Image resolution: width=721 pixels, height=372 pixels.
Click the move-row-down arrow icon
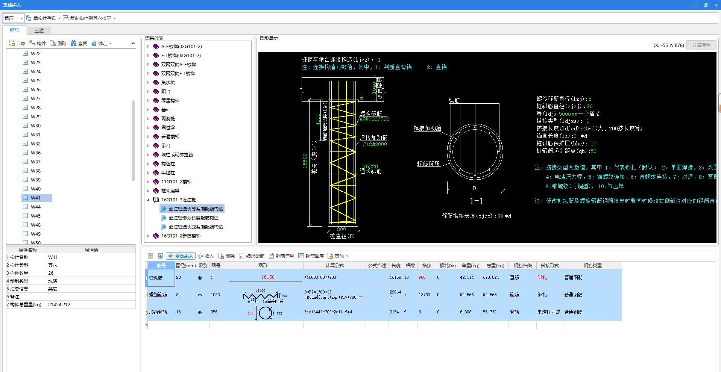(x=161, y=256)
